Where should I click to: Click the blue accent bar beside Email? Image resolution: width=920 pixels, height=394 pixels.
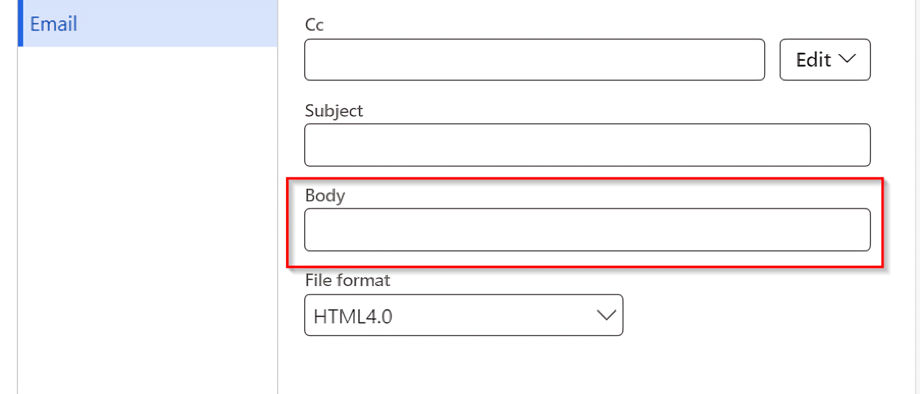click(x=21, y=24)
